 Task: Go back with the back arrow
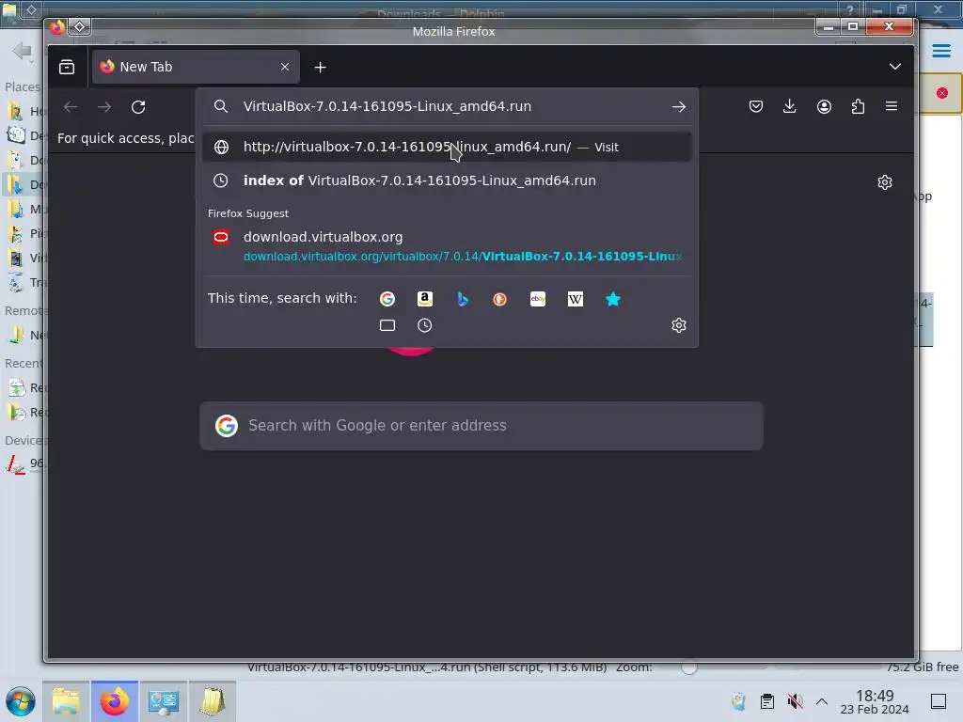click(71, 107)
